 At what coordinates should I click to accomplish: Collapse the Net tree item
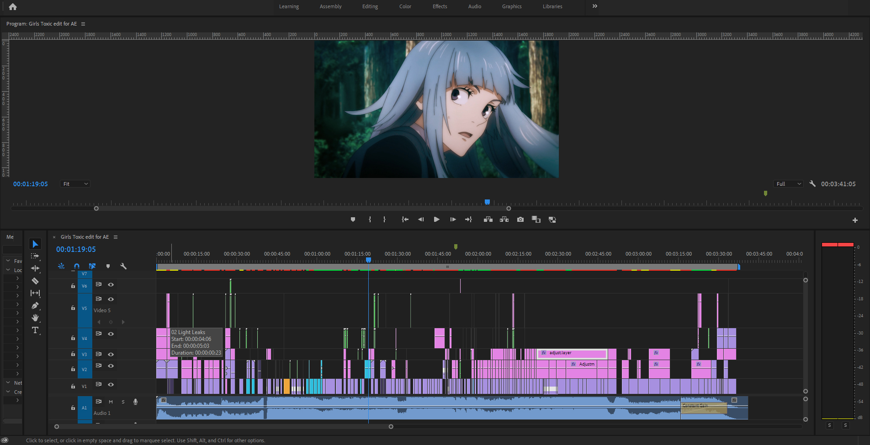click(8, 382)
